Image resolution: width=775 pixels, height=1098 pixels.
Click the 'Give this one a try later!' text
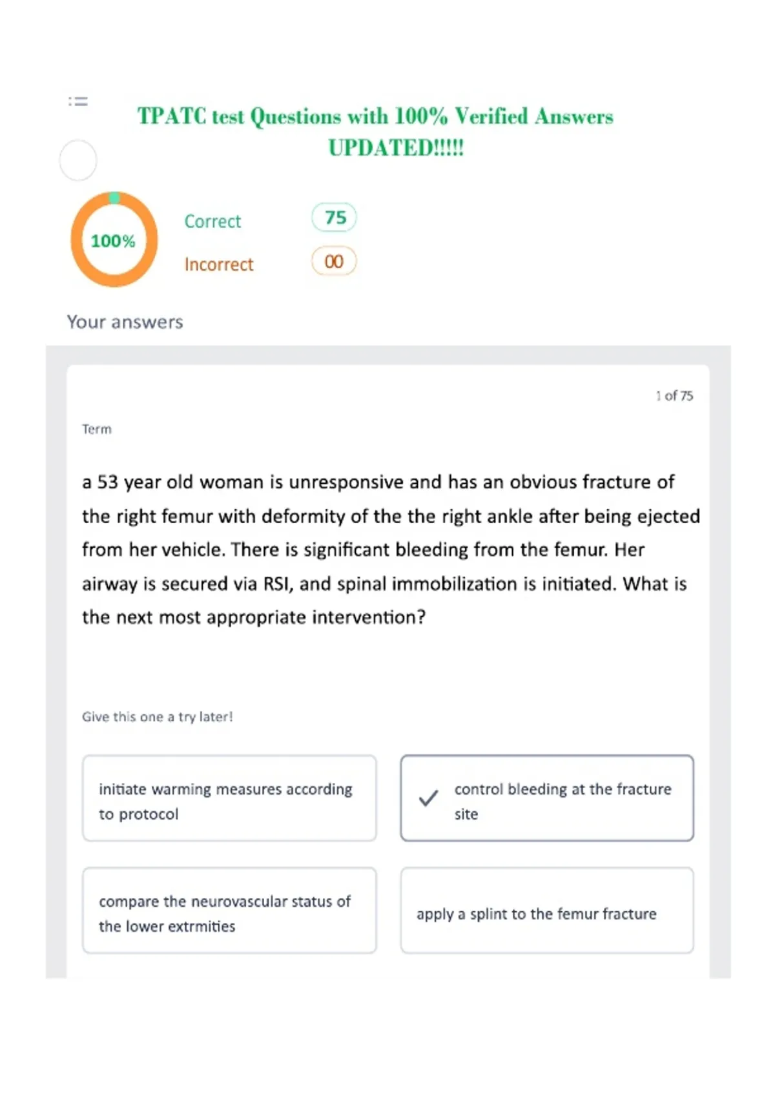coord(158,717)
